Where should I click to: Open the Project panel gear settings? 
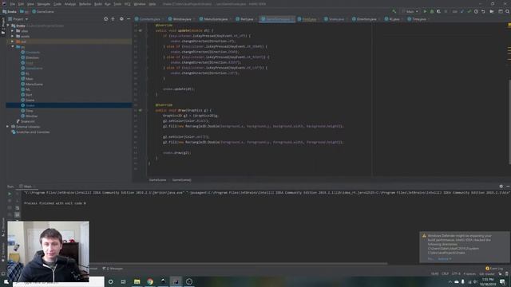point(121,19)
